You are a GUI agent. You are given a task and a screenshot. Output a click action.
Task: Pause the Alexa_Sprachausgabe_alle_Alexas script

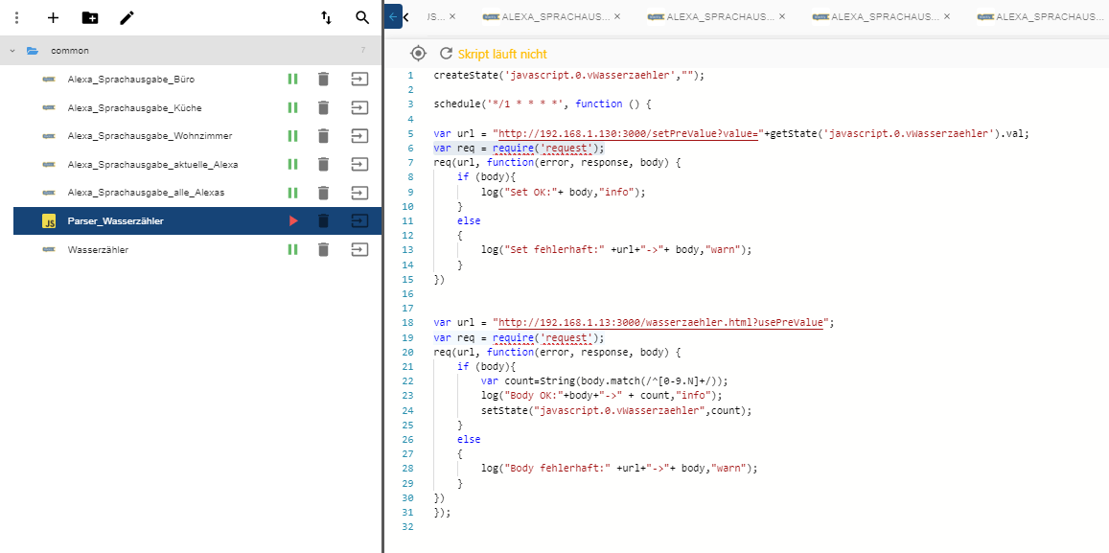click(x=292, y=193)
